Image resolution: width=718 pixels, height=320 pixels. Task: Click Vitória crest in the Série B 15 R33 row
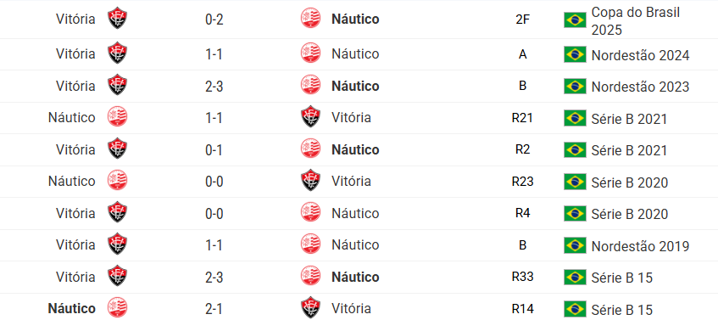coord(117,277)
